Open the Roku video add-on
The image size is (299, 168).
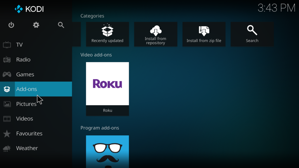coord(107,89)
